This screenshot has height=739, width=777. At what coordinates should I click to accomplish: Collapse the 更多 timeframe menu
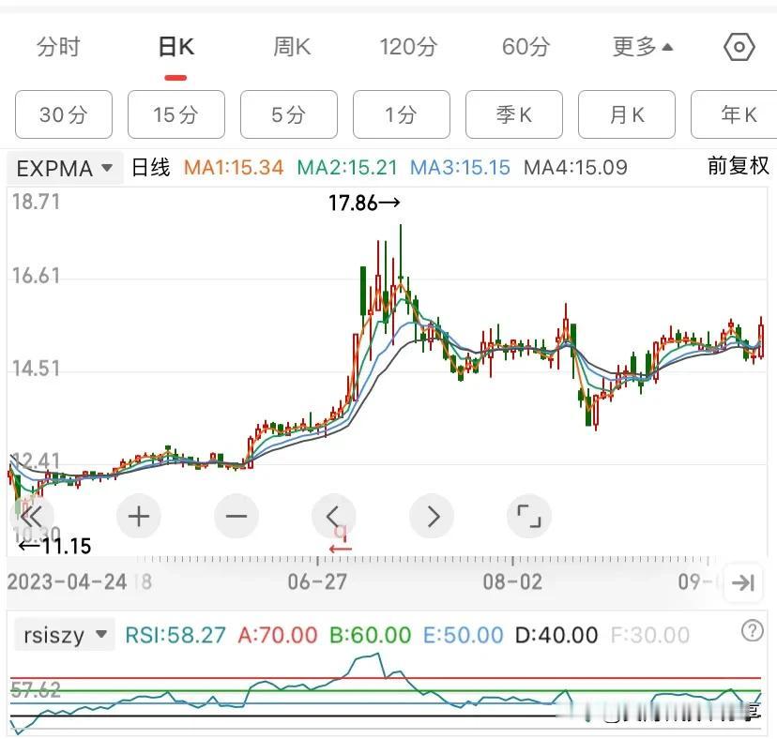[x=643, y=47]
